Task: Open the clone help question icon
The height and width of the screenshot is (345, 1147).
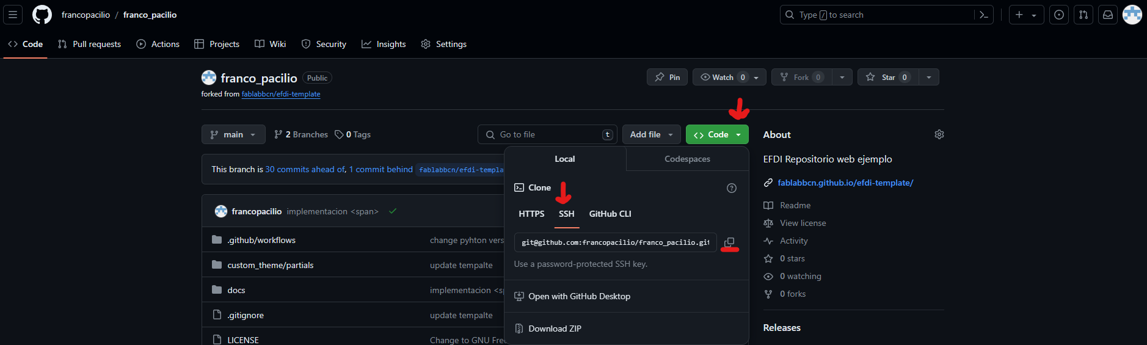Action: coord(732,188)
